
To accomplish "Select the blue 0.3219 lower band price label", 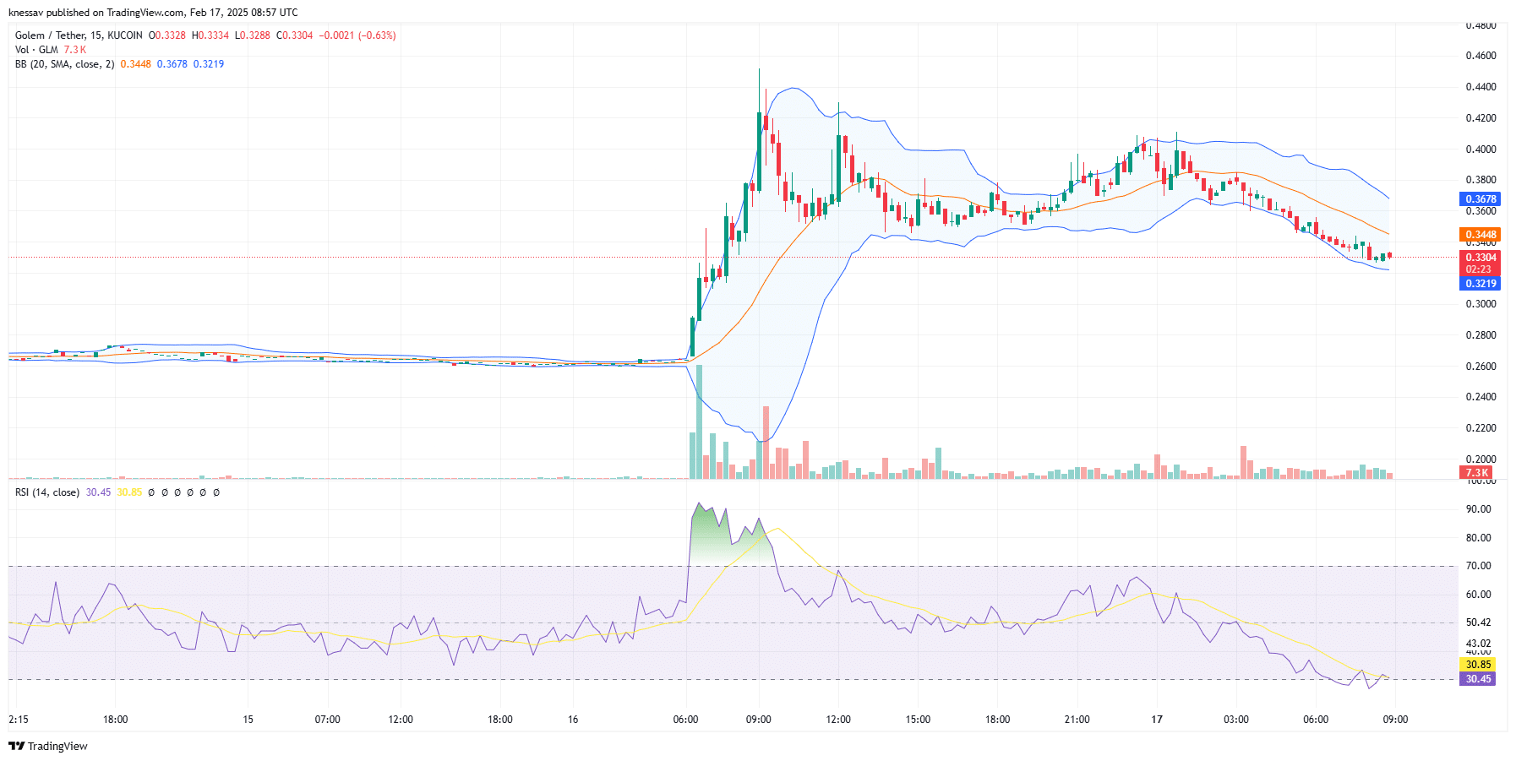I will 1480,284.
